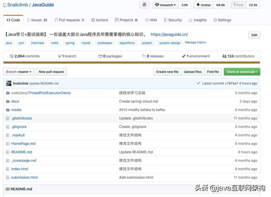The width and height of the screenshot is (271, 197).
Task: Open the Wiki tab
Action: tap(151, 20)
